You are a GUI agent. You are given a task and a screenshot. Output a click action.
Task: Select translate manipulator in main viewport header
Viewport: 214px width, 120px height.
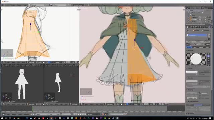click(x=127, y=104)
